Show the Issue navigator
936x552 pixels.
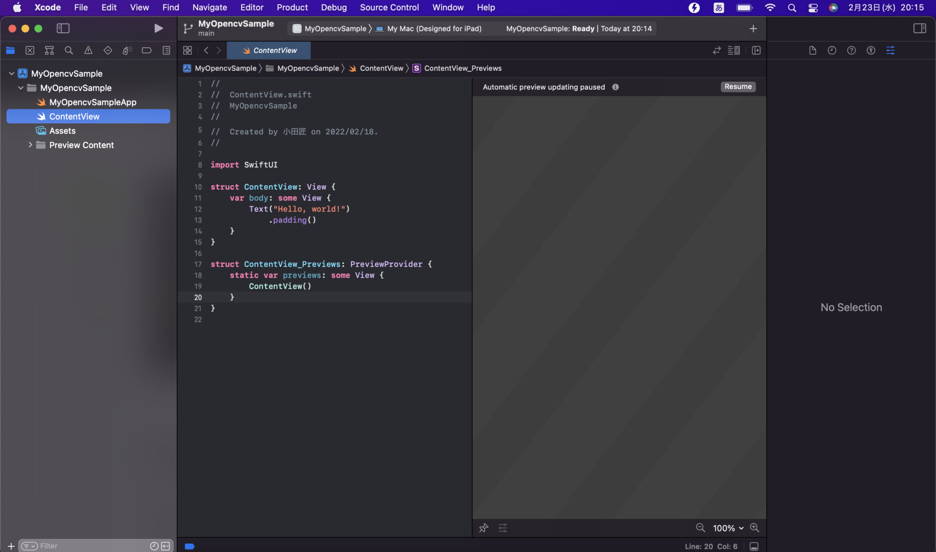click(x=88, y=50)
